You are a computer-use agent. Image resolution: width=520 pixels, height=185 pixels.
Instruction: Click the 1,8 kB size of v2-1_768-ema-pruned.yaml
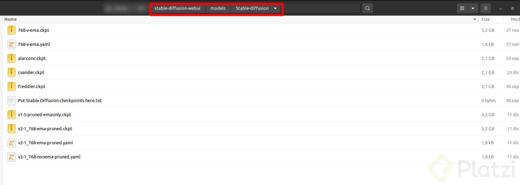[488, 143]
